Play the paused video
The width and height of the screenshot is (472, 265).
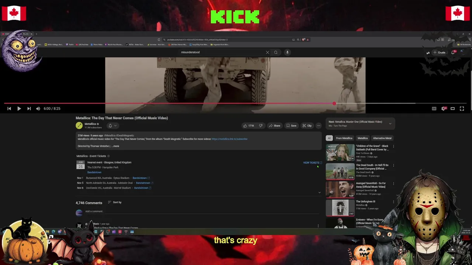click(x=19, y=109)
